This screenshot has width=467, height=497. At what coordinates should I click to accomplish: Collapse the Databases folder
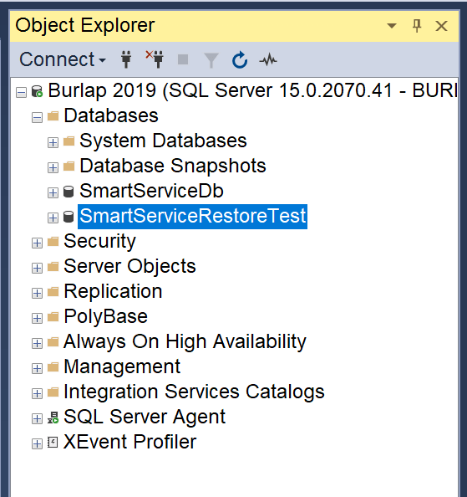click(x=37, y=118)
